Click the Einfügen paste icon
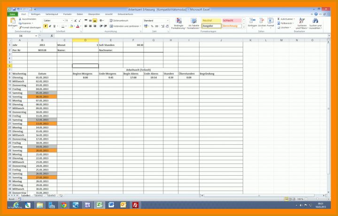Viewport: 338px width, 216px height. click(x=13, y=21)
